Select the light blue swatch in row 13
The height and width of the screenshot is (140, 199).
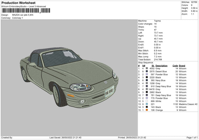(147, 104)
